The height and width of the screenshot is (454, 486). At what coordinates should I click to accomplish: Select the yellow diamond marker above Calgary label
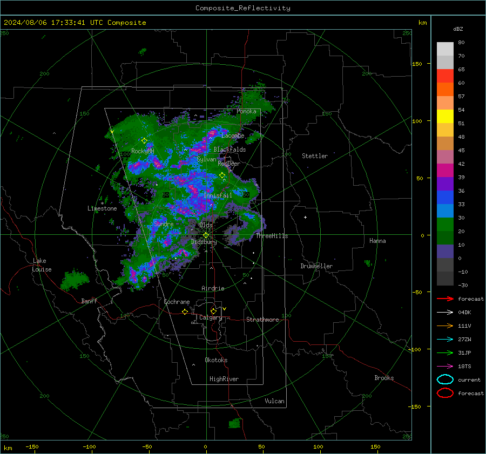213,311
